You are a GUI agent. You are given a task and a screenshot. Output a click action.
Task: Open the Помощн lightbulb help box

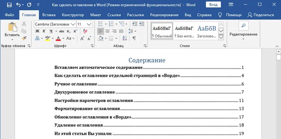tap(230, 15)
